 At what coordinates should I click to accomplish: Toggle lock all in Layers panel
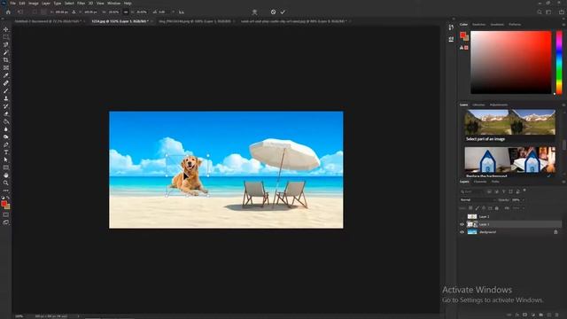(496, 208)
